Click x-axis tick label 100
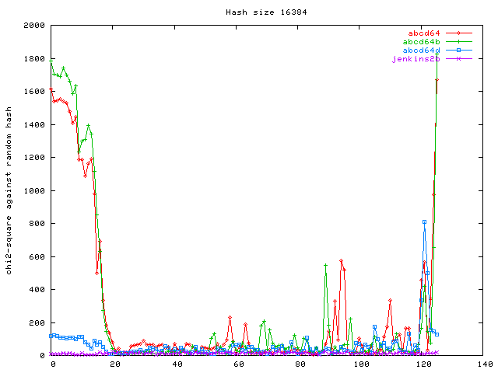 point(361,364)
